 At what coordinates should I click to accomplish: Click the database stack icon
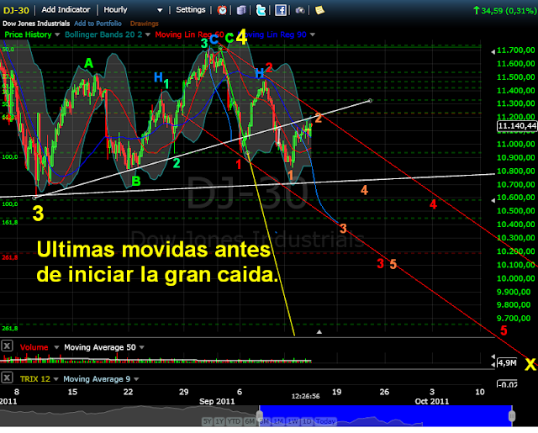pyautogui.click(x=241, y=10)
